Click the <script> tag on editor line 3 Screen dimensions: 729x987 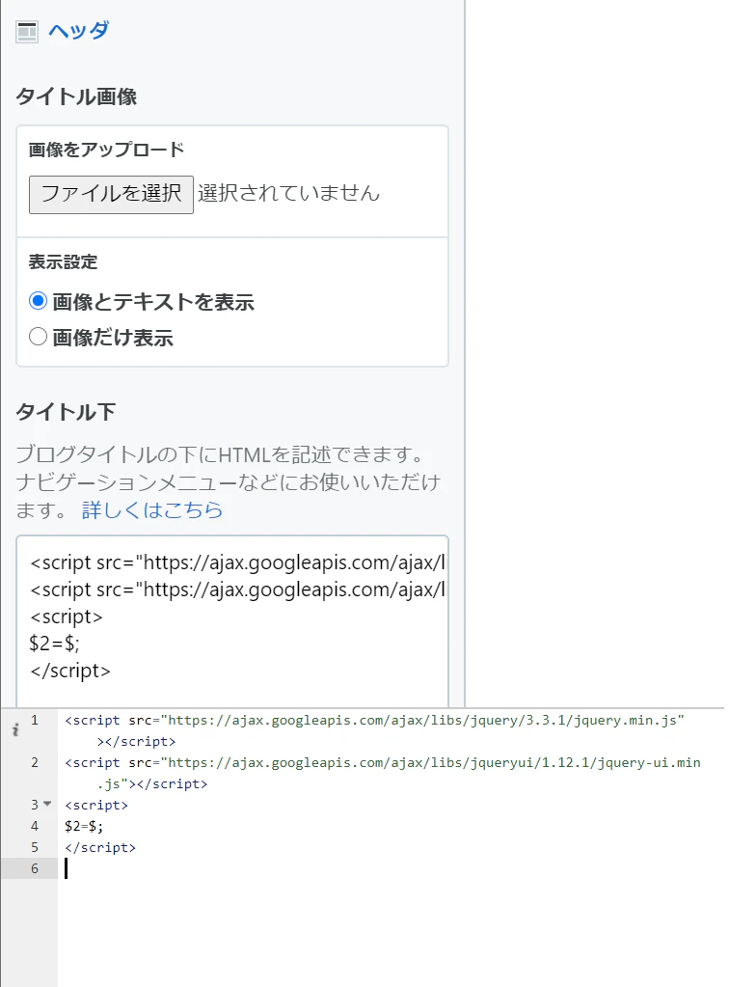click(96, 805)
